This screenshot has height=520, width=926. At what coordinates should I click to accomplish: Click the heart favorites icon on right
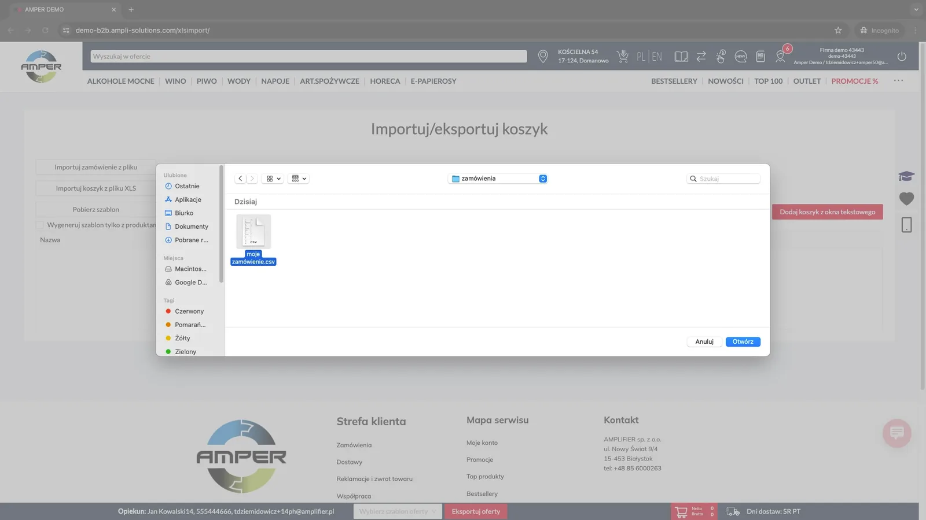click(906, 199)
